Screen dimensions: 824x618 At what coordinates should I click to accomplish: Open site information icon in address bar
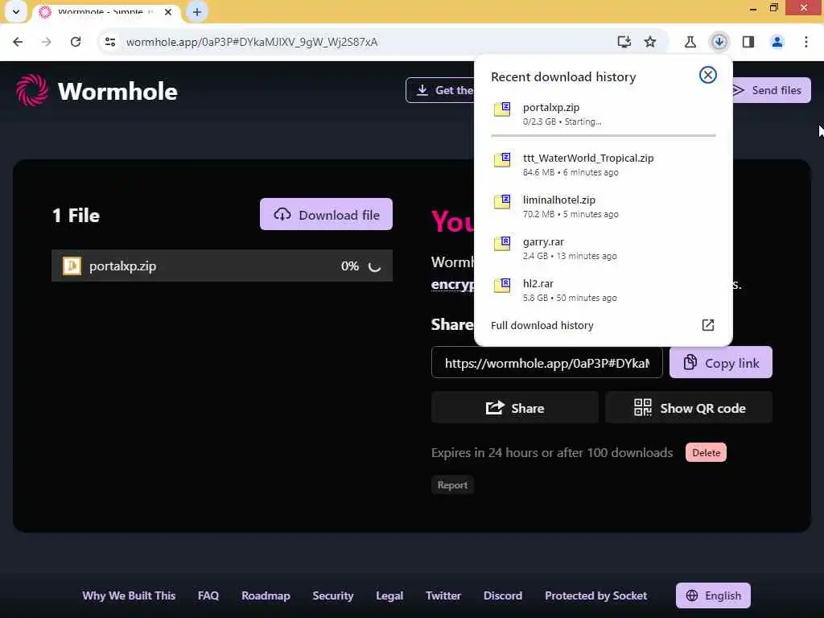tap(109, 42)
